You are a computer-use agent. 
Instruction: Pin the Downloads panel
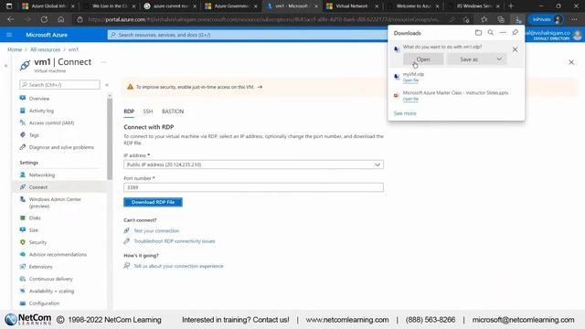(516, 33)
